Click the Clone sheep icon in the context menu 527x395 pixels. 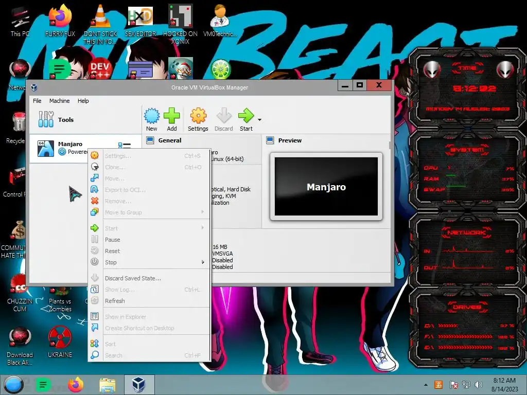95,167
